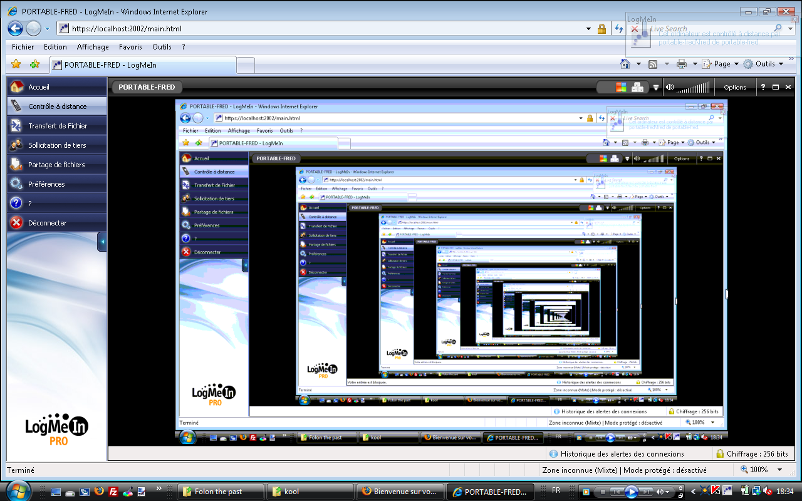Collapse the LogMeIn sidebar panel arrow
This screenshot has height=501, width=802.
[x=102, y=242]
